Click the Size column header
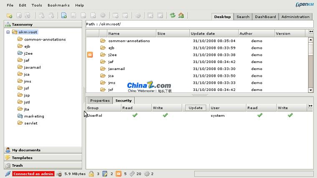Viewport: 317px width, 178px height. pyautogui.click(x=173, y=33)
